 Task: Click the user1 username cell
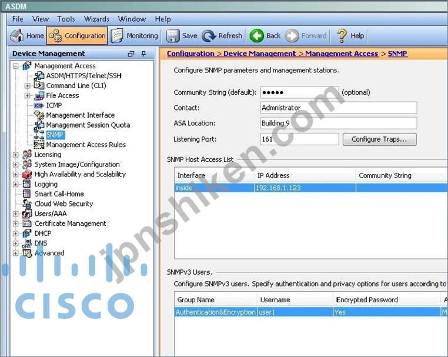295,312
